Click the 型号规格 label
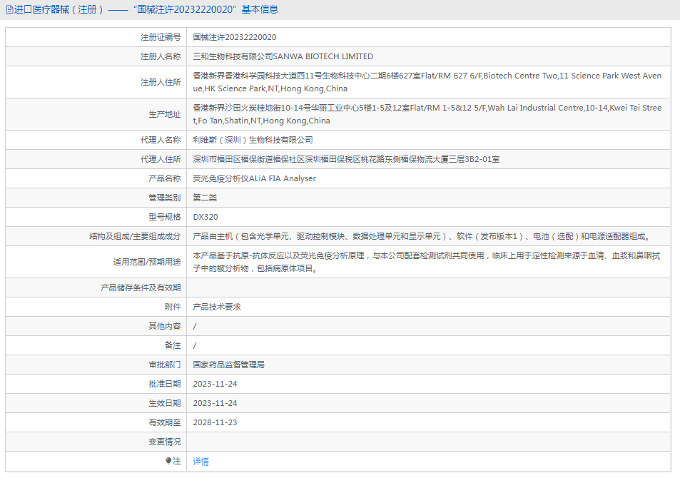680x478 pixels. [165, 217]
